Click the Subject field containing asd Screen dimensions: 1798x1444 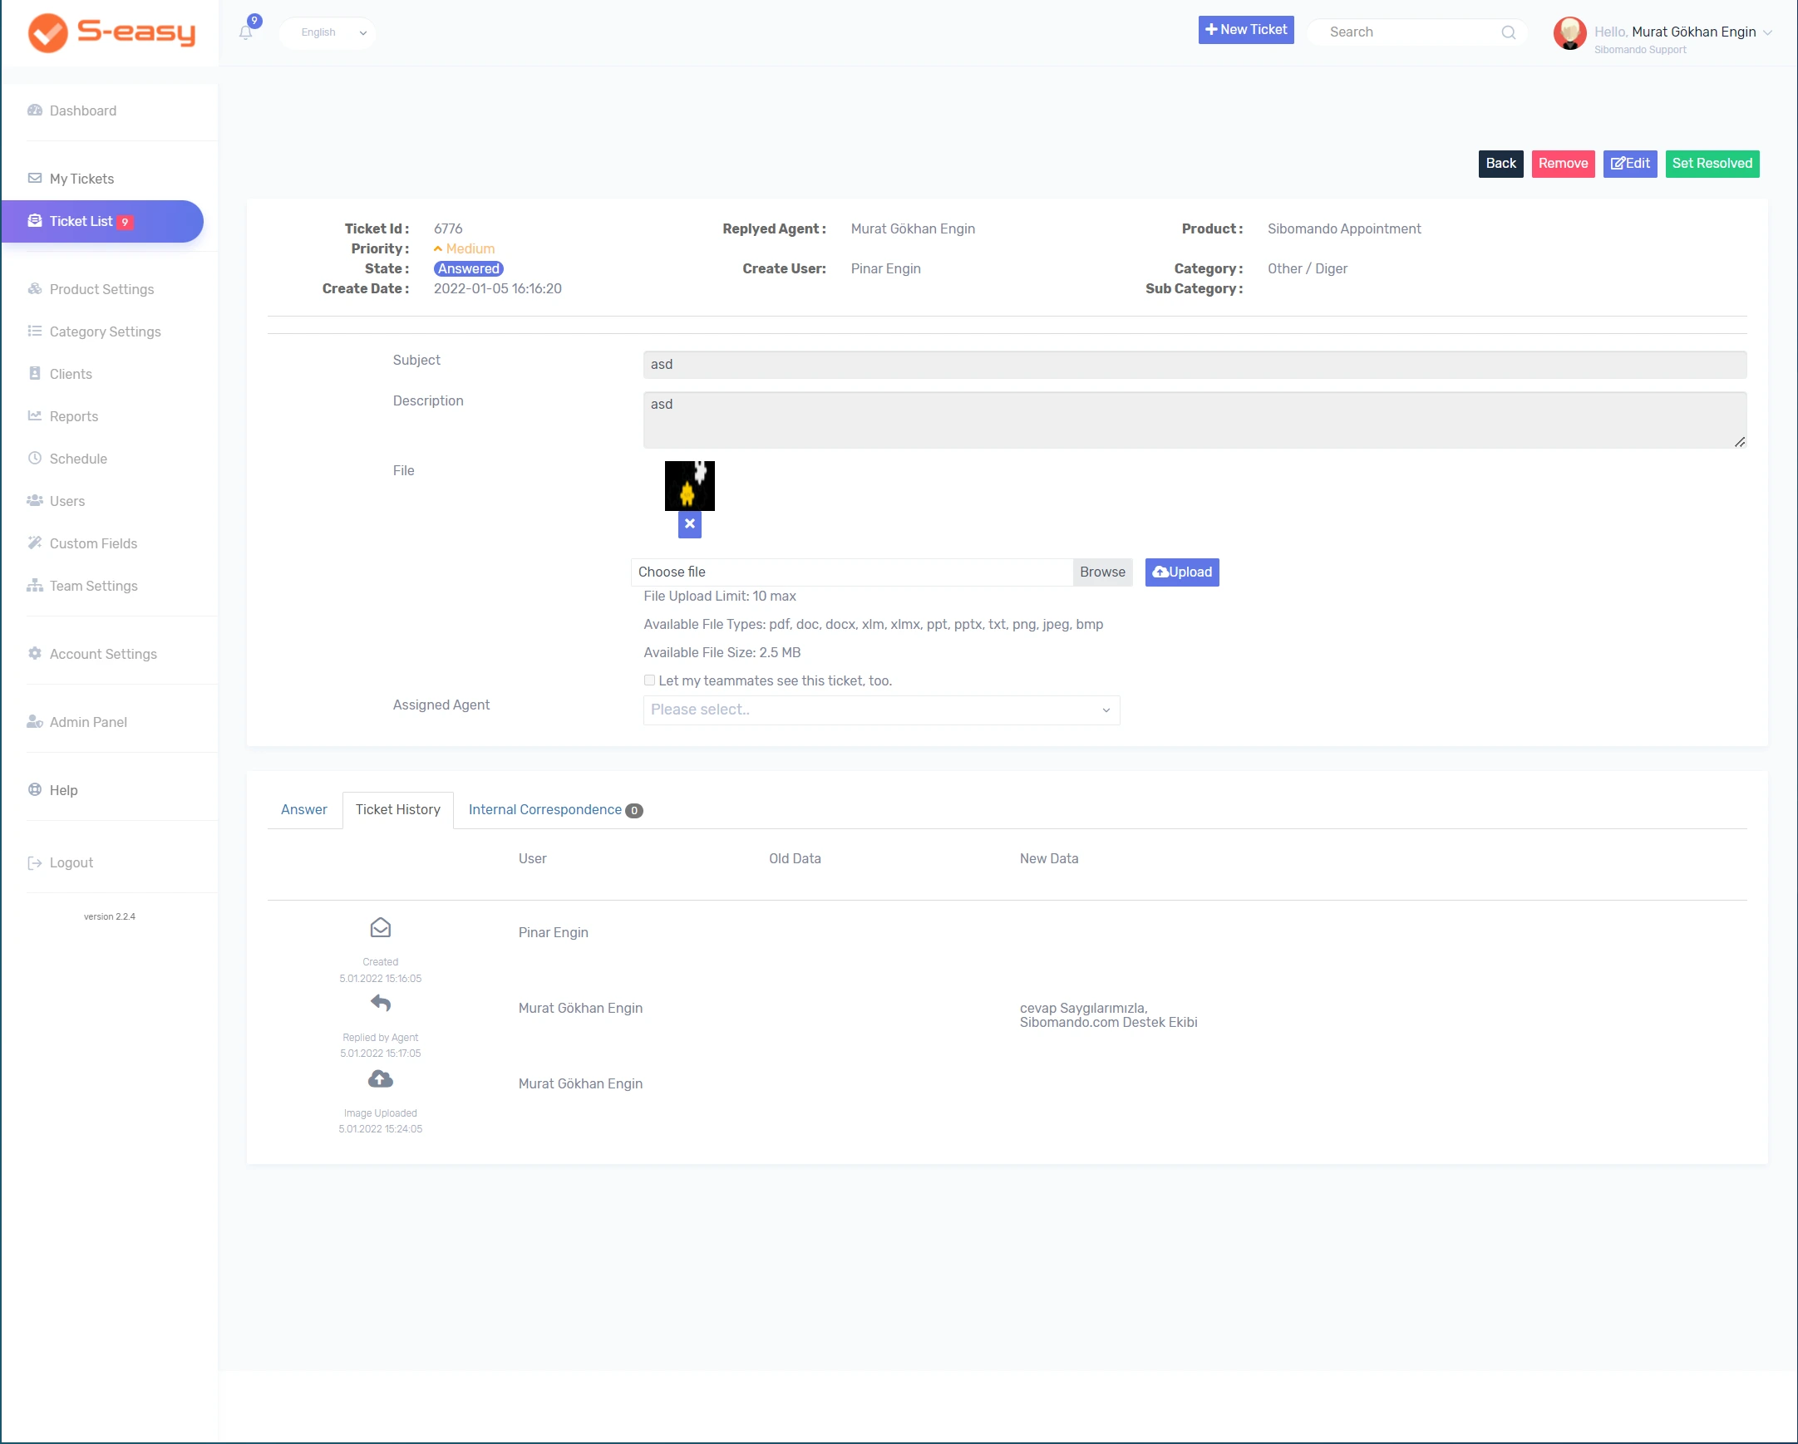(x=1195, y=365)
